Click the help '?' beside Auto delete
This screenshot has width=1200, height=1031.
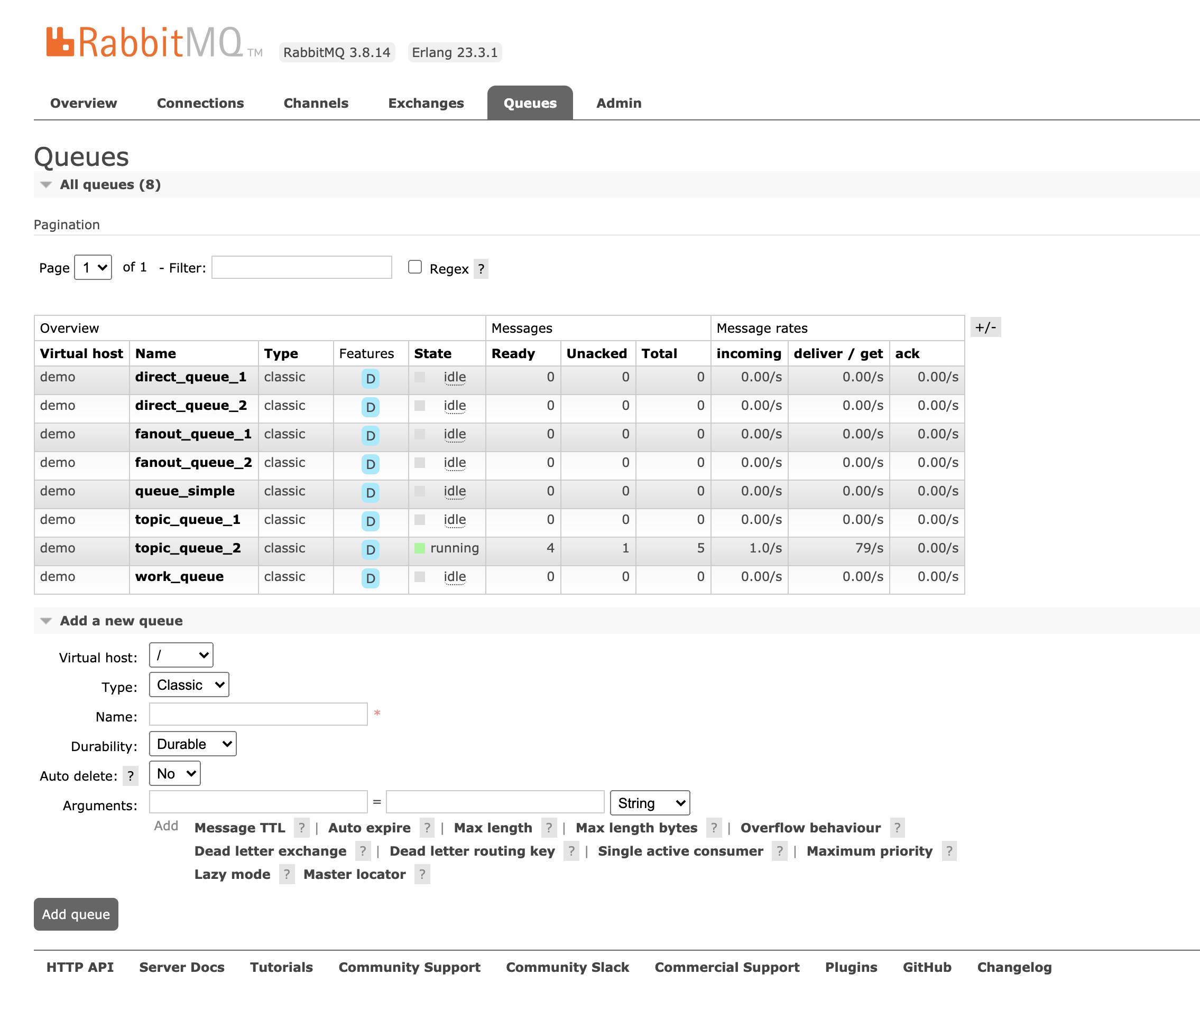click(131, 776)
